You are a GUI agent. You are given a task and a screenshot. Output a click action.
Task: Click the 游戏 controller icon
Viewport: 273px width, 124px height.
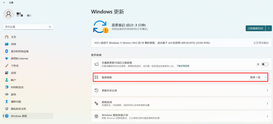click(7, 94)
